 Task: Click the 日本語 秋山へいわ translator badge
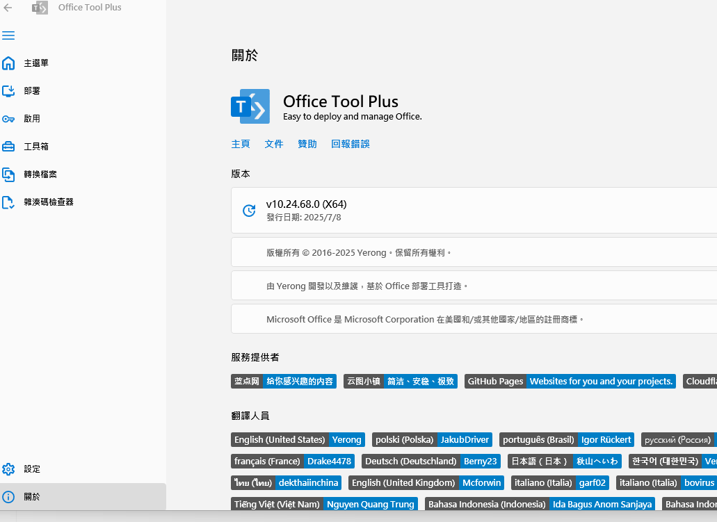click(x=564, y=462)
